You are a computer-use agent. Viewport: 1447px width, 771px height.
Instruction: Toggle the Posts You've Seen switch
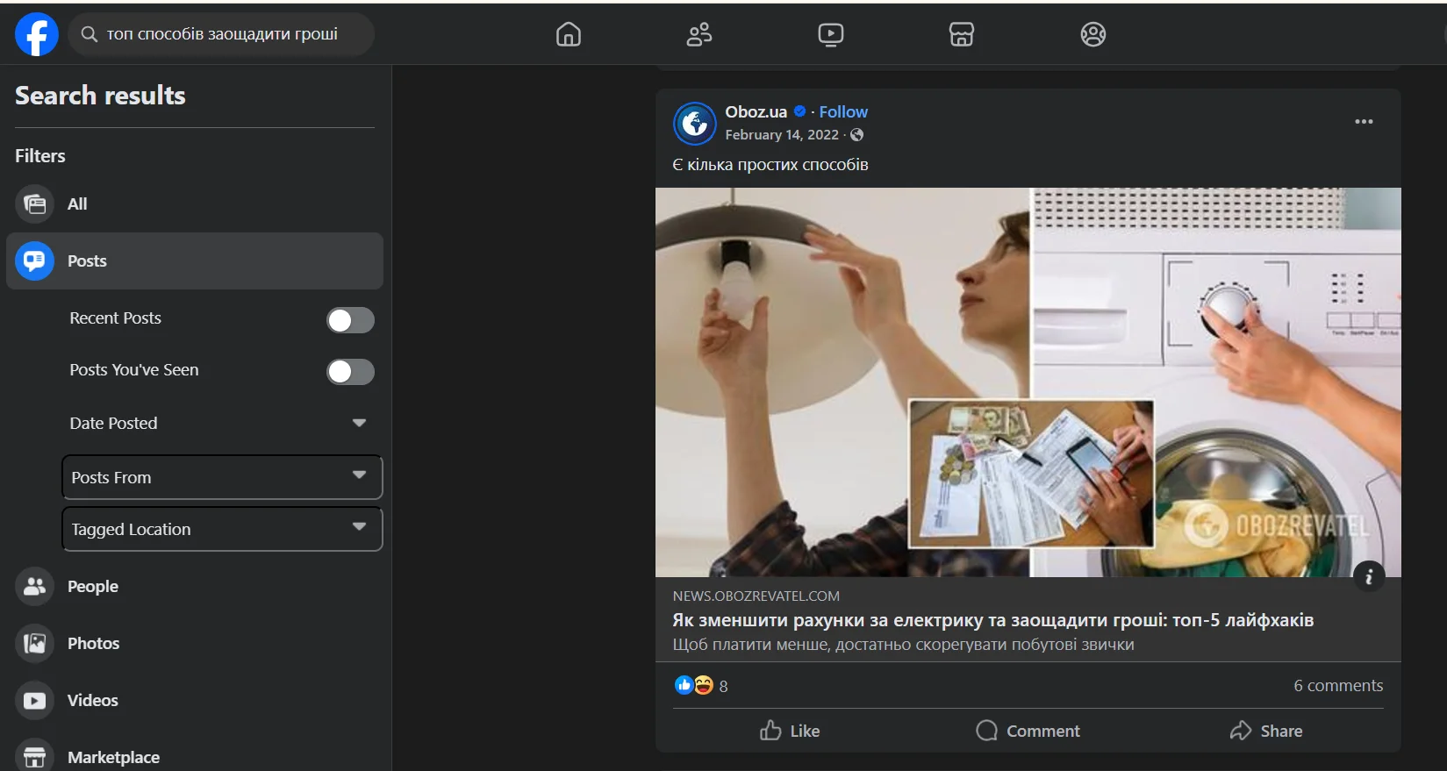coord(350,372)
